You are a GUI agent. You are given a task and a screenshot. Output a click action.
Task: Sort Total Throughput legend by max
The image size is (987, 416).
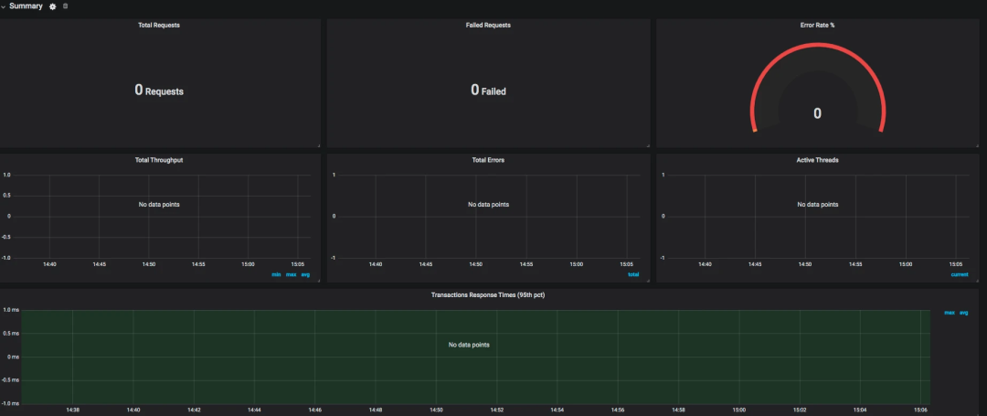291,274
